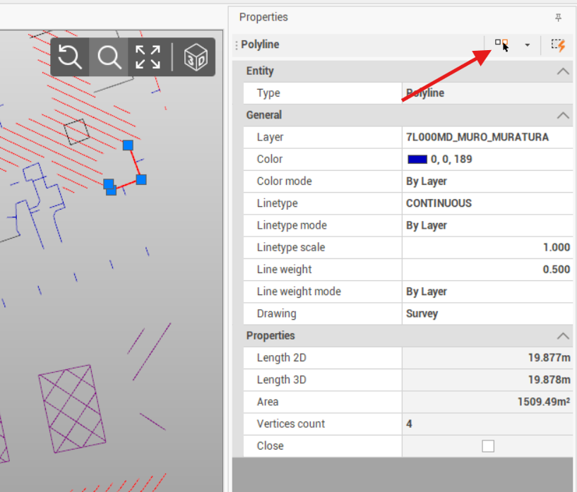The height and width of the screenshot is (492, 577).
Task: Click the quick select lightning icon
Action: click(x=558, y=44)
